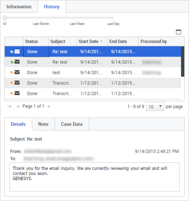The width and height of the screenshot is (189, 201).
Task: Click green outbound arrow email icon
Action: [x=12, y=62]
